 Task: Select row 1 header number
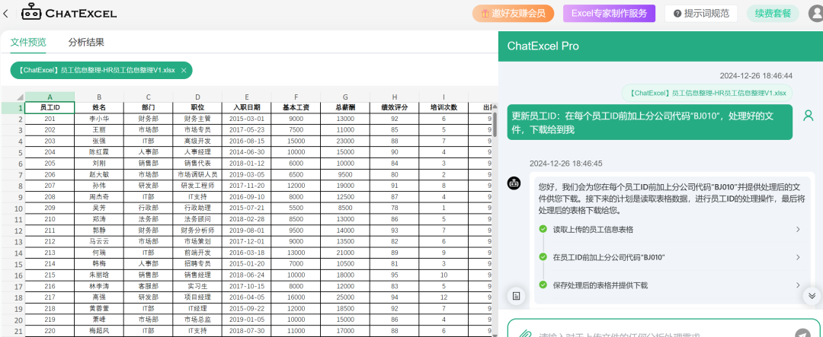pos(13,108)
